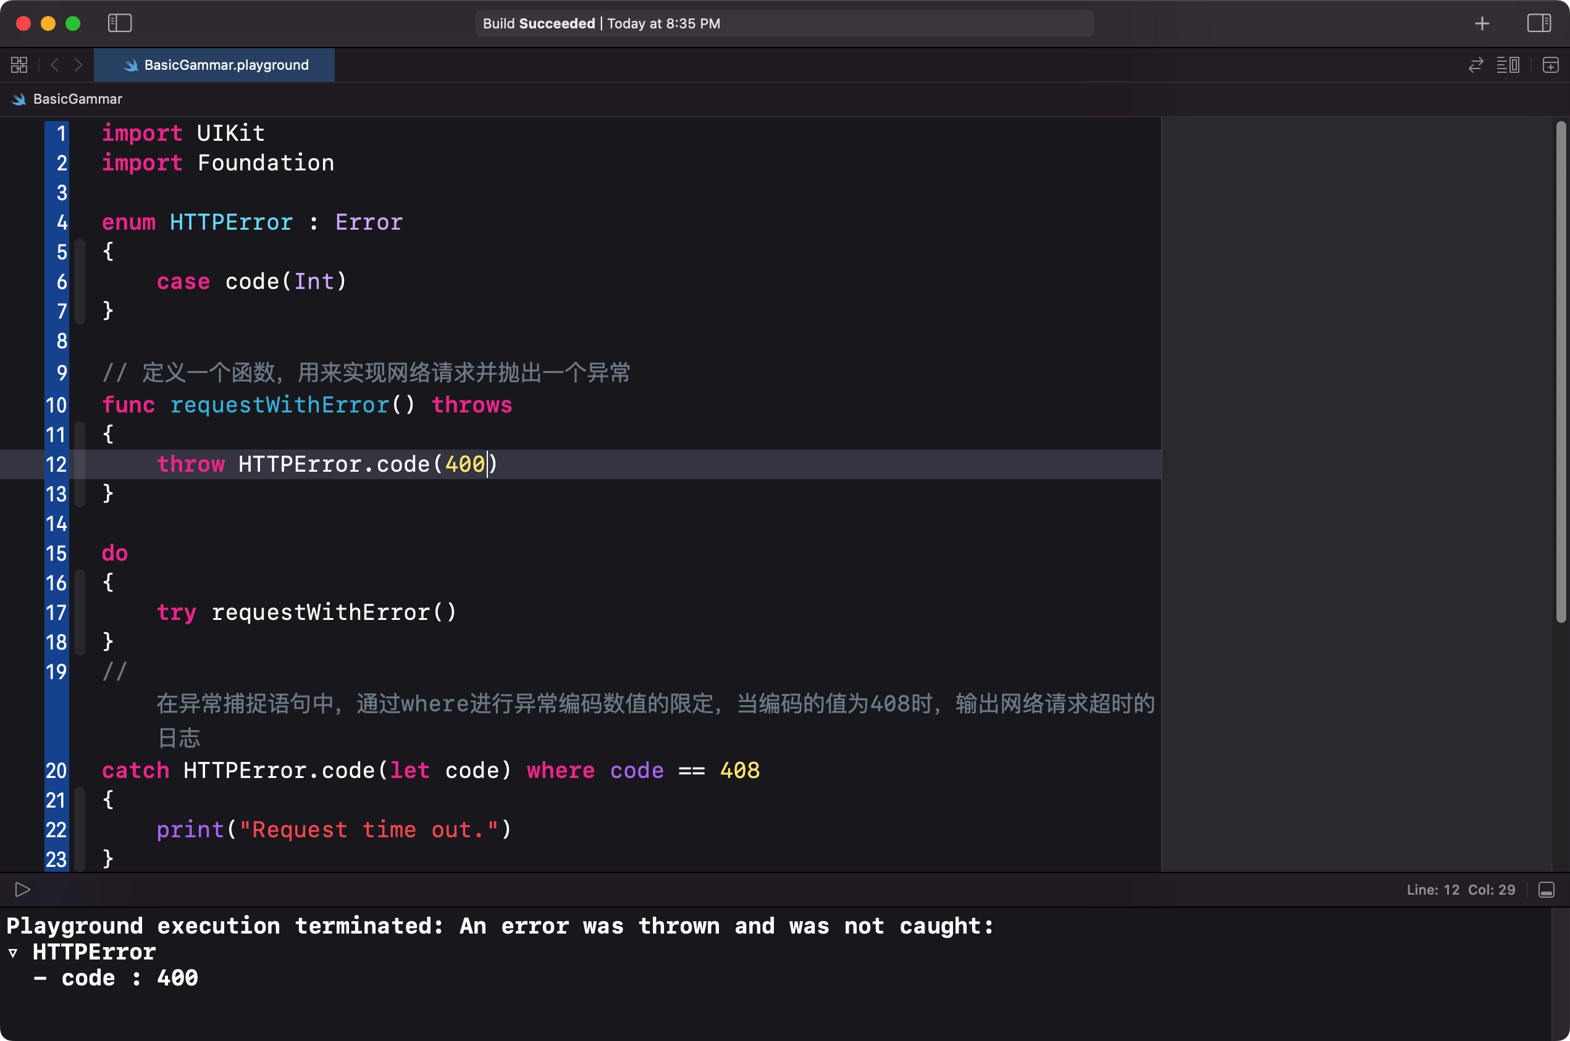Click BasicGammar in the jump bar
The height and width of the screenshot is (1041, 1570).
tap(78, 99)
